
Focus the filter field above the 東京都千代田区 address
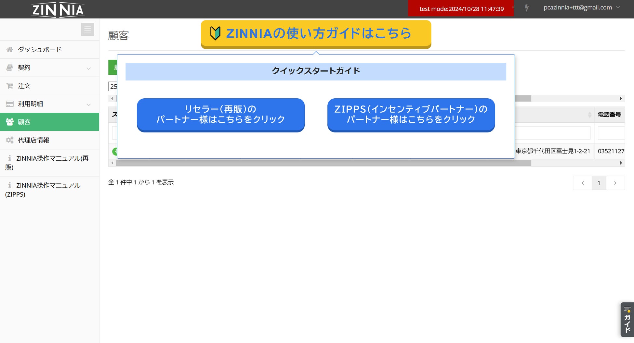pyautogui.click(x=552, y=133)
